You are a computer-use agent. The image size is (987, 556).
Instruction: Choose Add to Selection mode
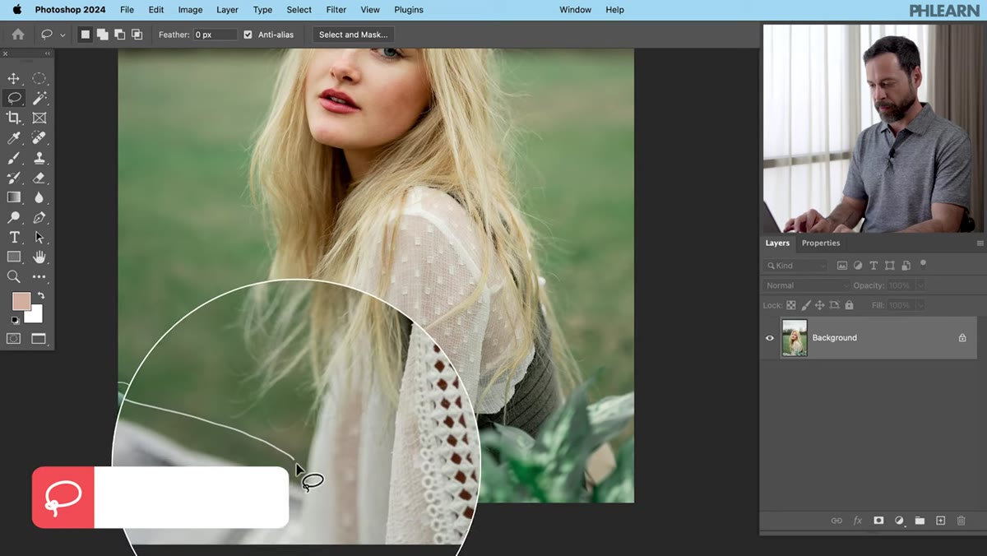click(x=102, y=35)
